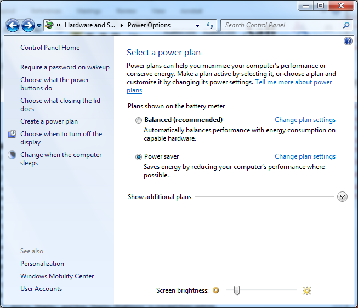Click the Select a power plan heading
358x308 pixels.
[164, 53]
